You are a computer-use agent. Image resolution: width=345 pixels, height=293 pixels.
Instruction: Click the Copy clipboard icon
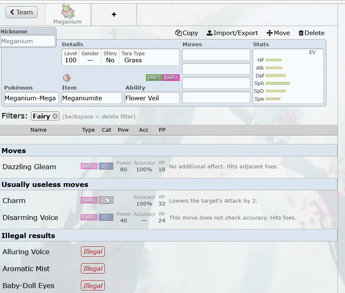(x=178, y=33)
